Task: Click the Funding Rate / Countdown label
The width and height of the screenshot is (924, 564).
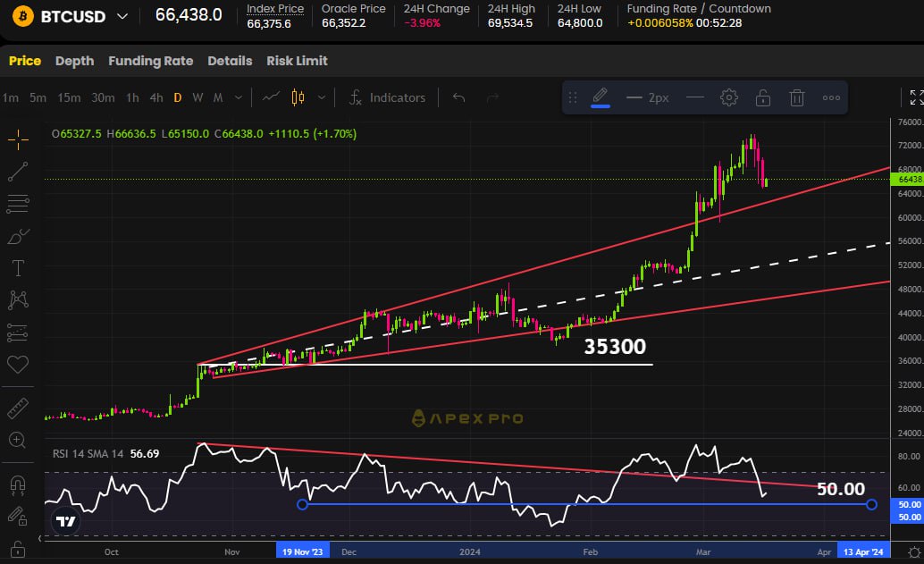Action: pos(698,9)
